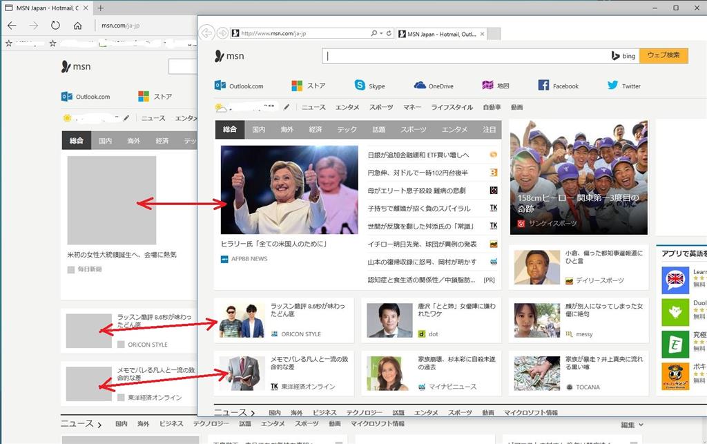The height and width of the screenshot is (444, 707).
Task: Open the Twitter shortcut
Action: pos(624,86)
